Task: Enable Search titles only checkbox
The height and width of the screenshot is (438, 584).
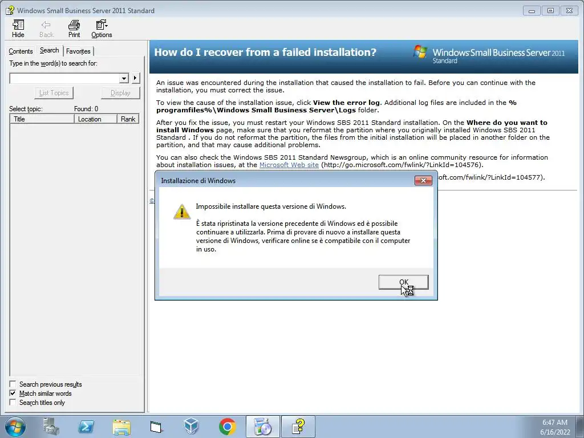Action: pos(13,402)
